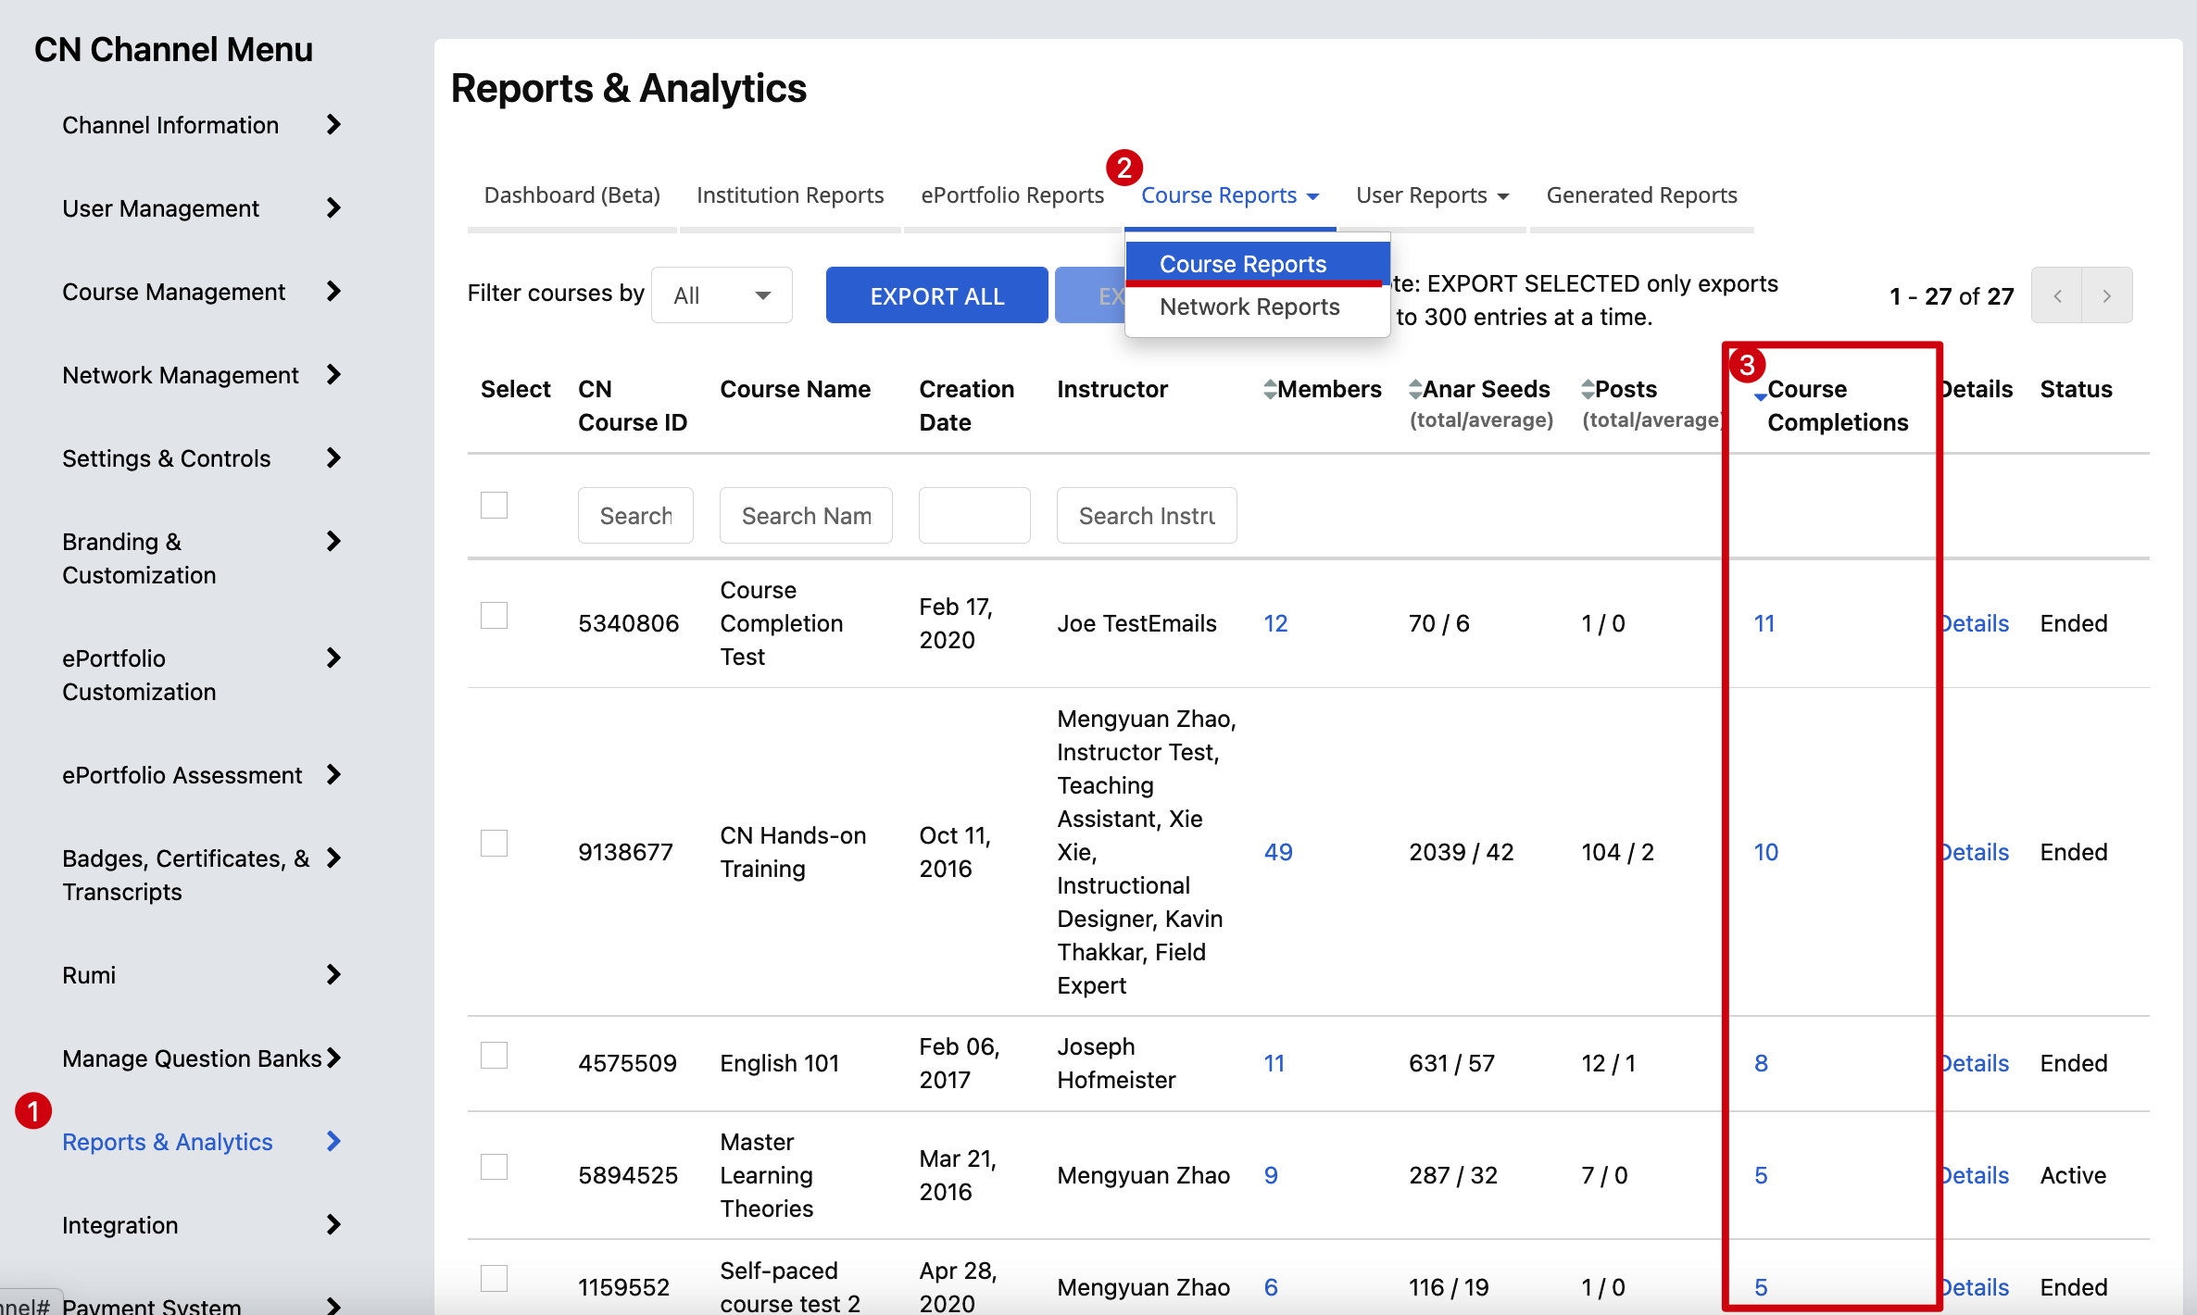Expand the Channel Information chevron
The image size is (2197, 1315).
tap(334, 125)
